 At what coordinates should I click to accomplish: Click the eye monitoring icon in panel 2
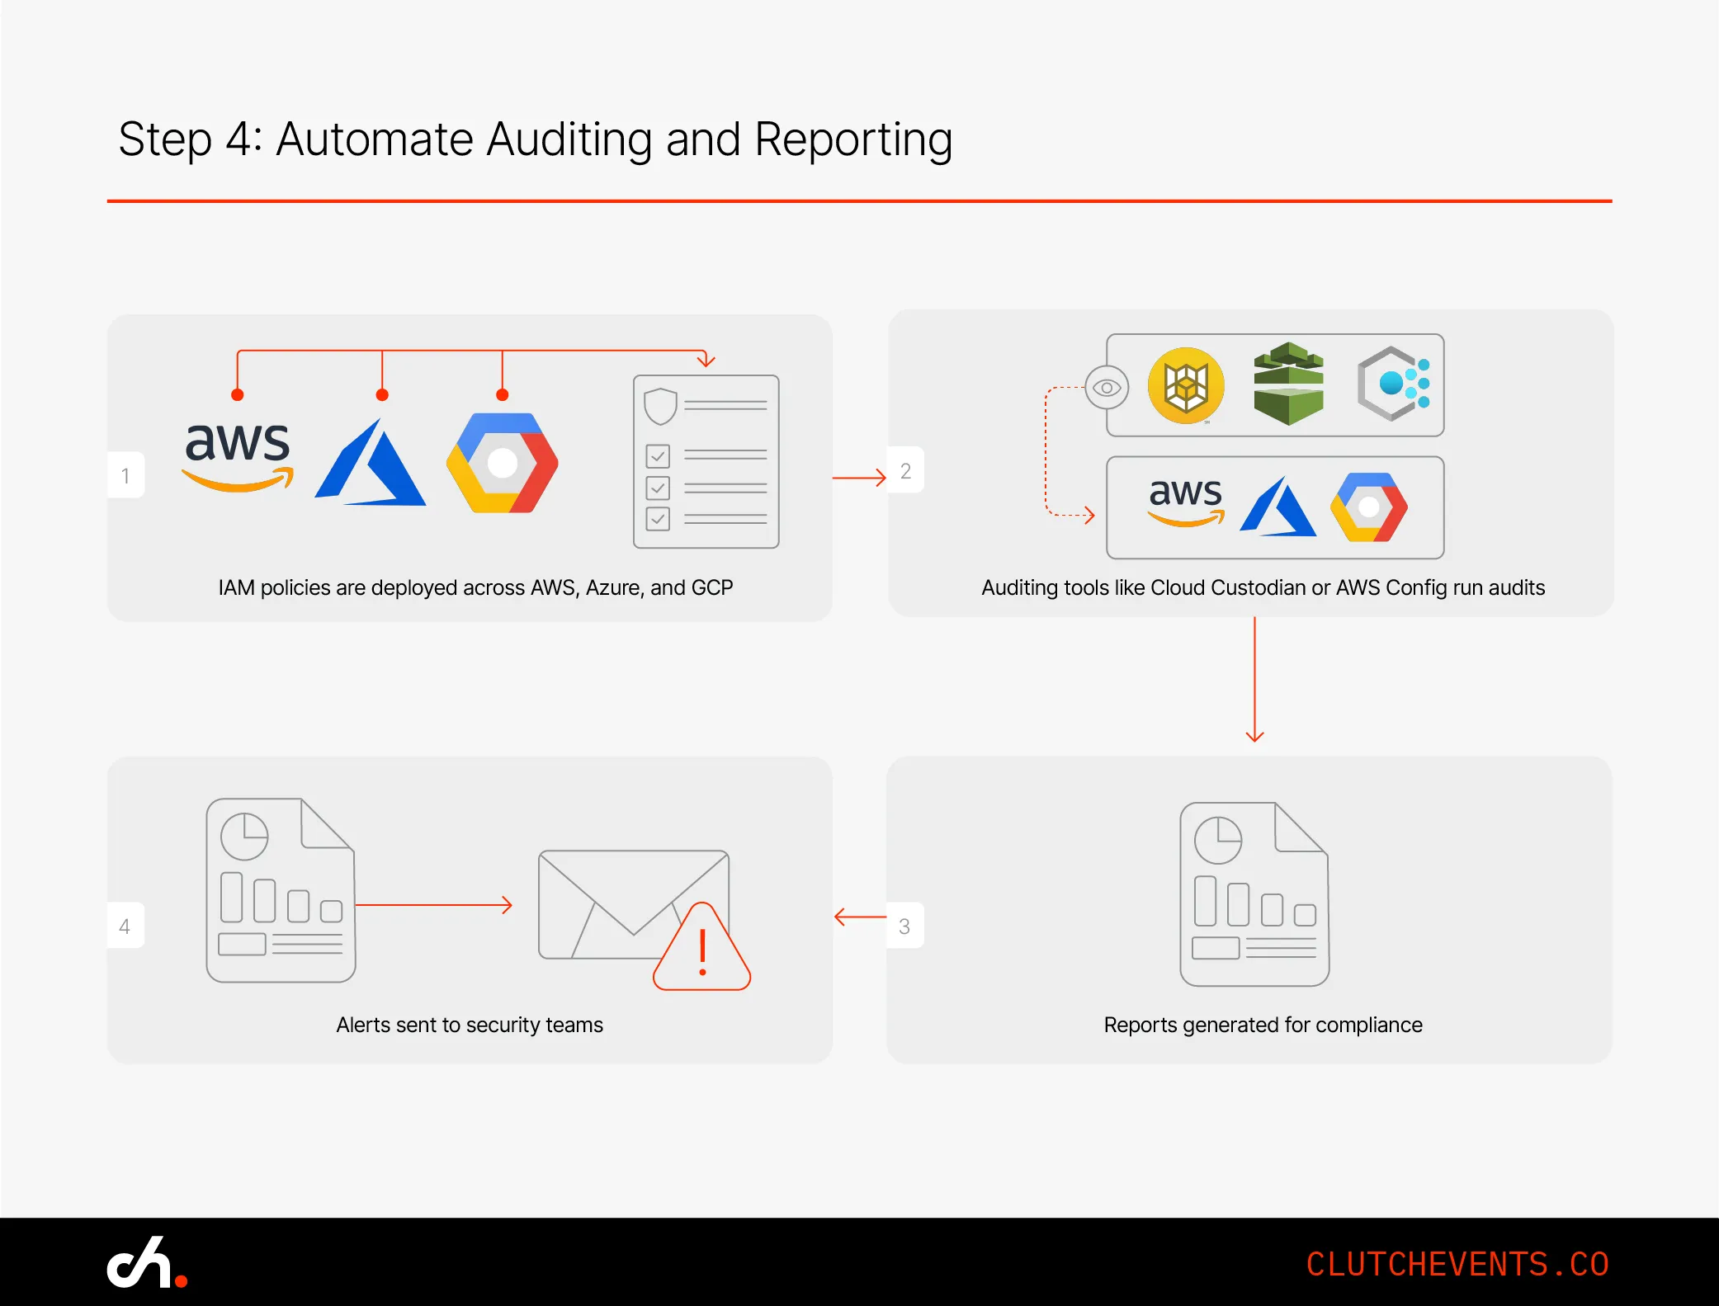click(1107, 387)
